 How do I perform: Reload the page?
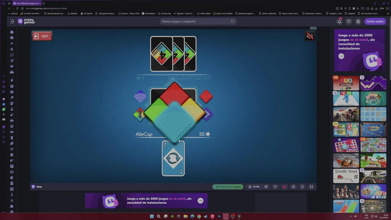(17, 8)
